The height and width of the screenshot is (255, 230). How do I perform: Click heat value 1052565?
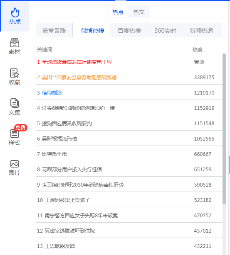coord(204,139)
